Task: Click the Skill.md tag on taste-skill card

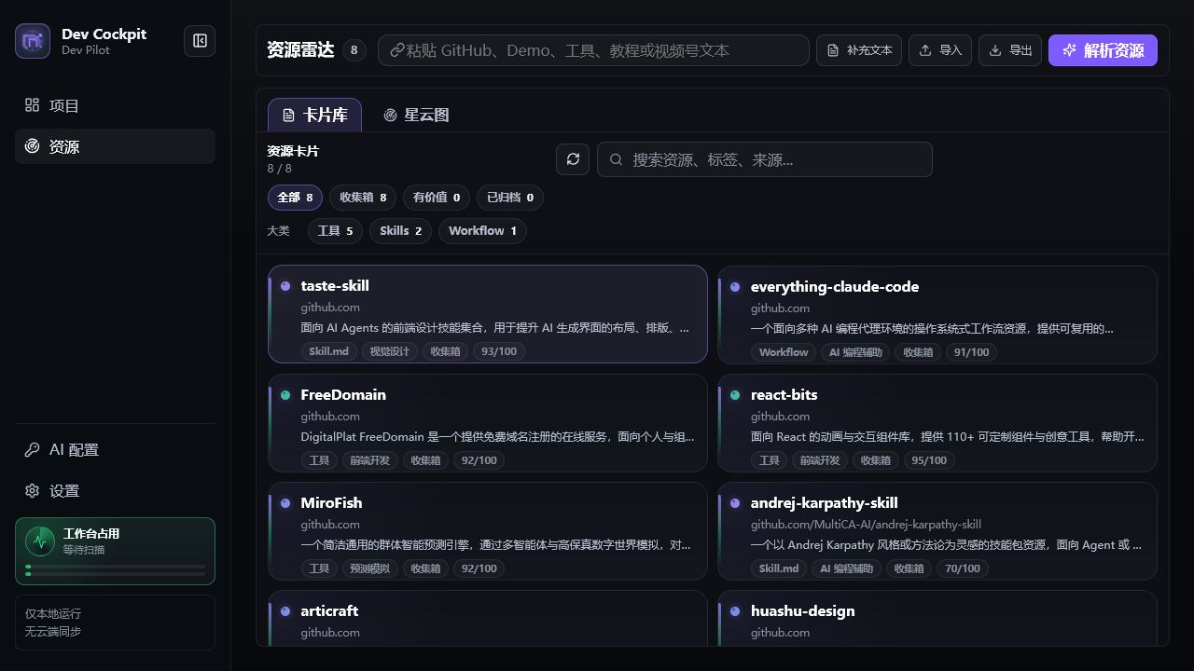Action: tap(329, 351)
